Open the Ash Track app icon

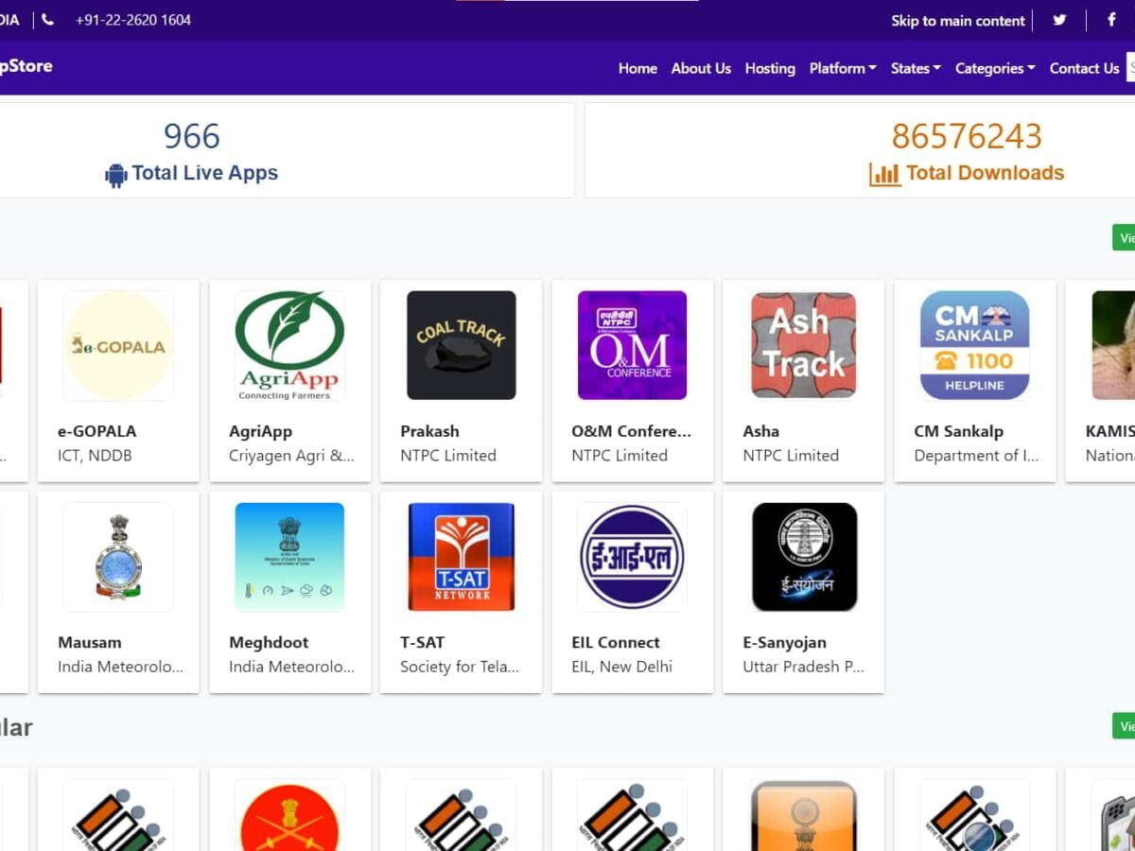(x=804, y=345)
